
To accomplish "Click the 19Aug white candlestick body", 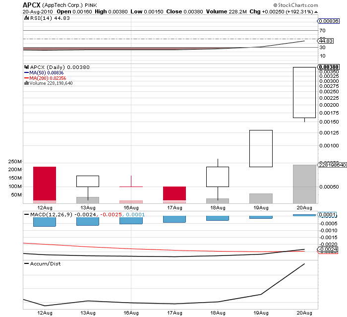I will coord(261,148).
